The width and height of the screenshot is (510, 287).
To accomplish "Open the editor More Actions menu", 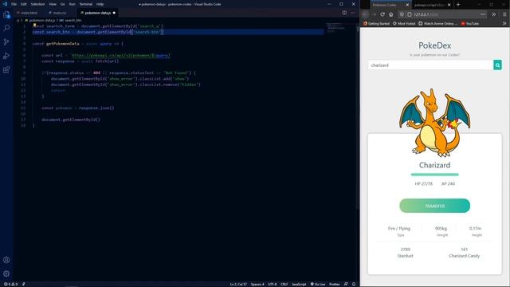I will click(x=353, y=13).
